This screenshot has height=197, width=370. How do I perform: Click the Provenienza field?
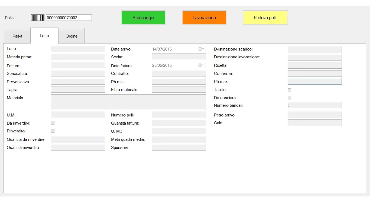[78, 81]
